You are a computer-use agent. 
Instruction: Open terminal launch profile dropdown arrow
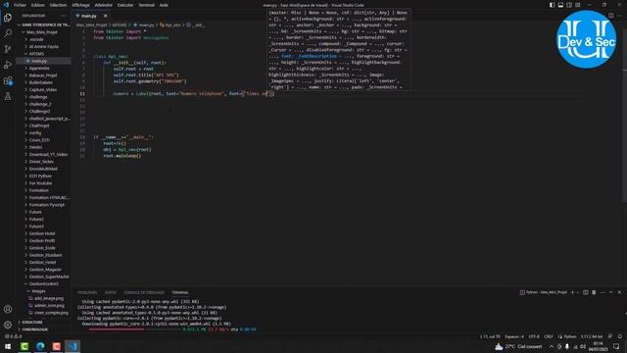pos(578,292)
